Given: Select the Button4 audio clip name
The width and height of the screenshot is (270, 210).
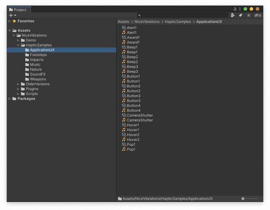Looking at the screenshot, I should (x=133, y=110).
